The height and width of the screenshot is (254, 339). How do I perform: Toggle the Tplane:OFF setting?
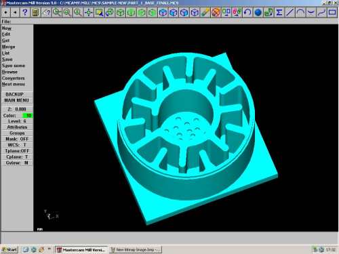[17, 151]
